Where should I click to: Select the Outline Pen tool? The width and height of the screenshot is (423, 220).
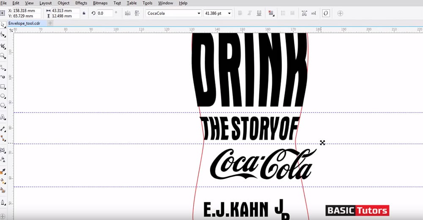coord(3,202)
